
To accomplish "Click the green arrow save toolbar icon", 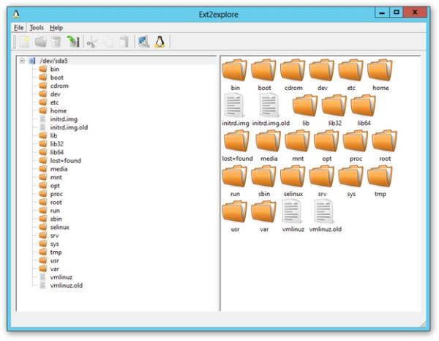I will point(73,42).
